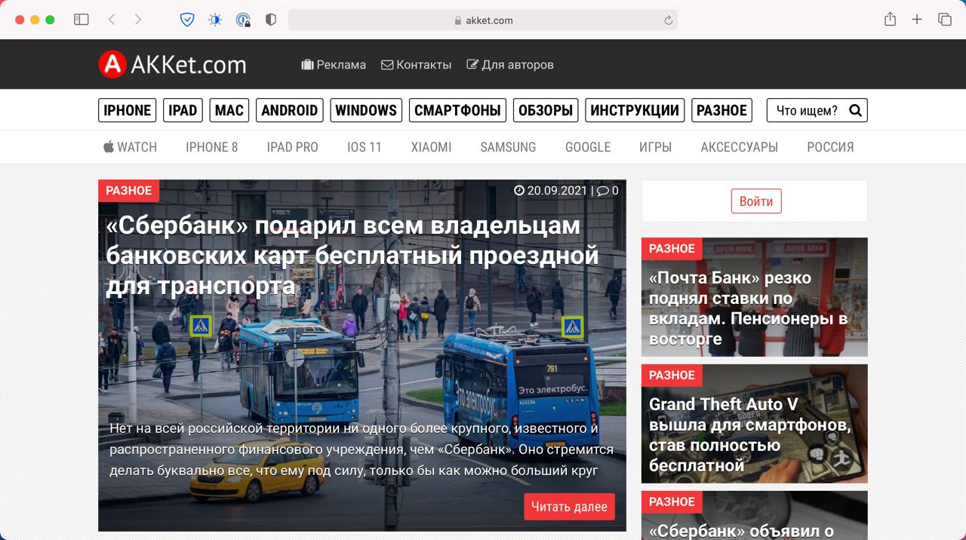Viewport: 966px width, 540px height.
Task: Open the GOOGLE topic
Action: 588,147
